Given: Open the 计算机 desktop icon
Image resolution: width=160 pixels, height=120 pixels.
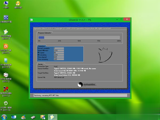Looking at the screenshot, I should (6, 4).
